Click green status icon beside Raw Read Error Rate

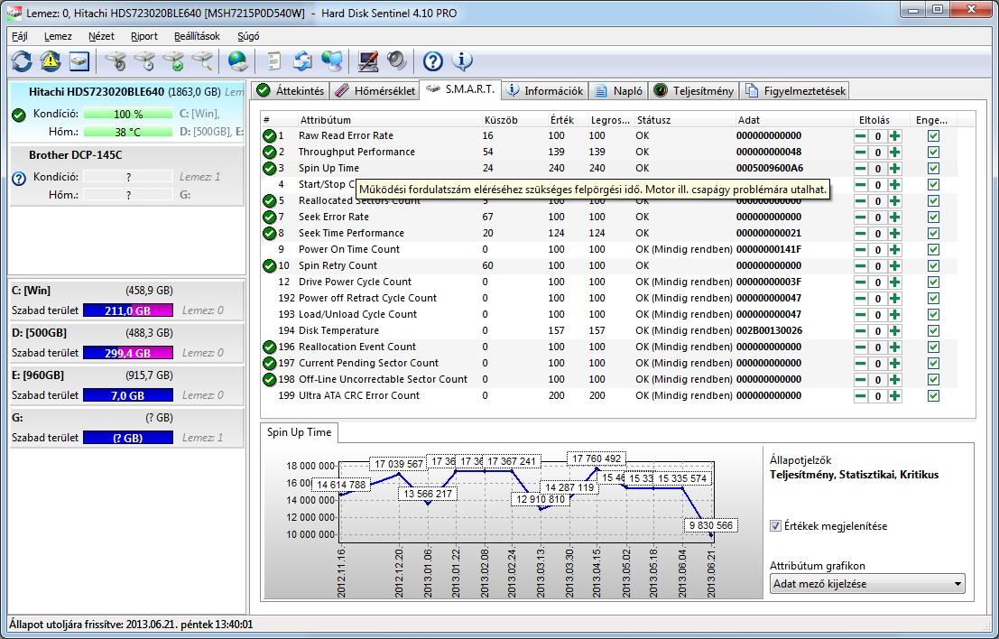point(270,135)
